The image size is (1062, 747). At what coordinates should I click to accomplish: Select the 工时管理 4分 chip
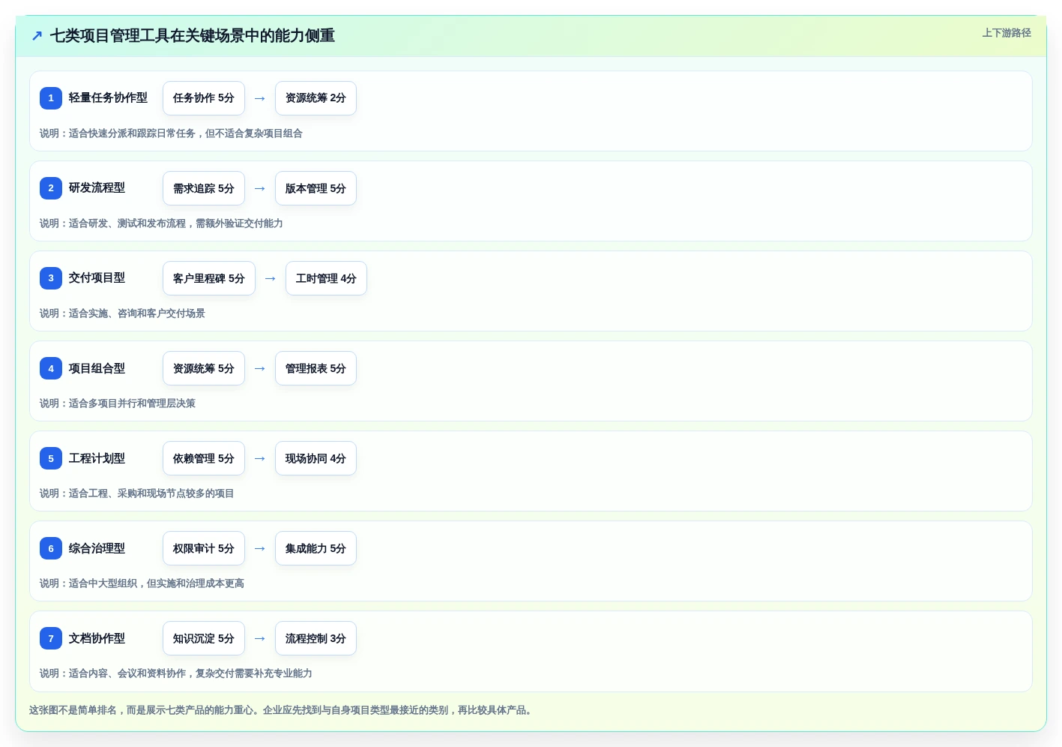point(326,278)
